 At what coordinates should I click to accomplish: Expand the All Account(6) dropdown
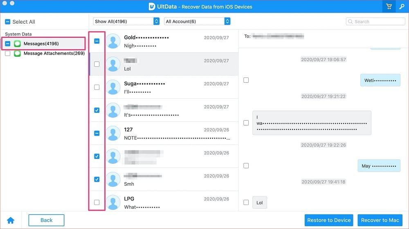click(197, 21)
